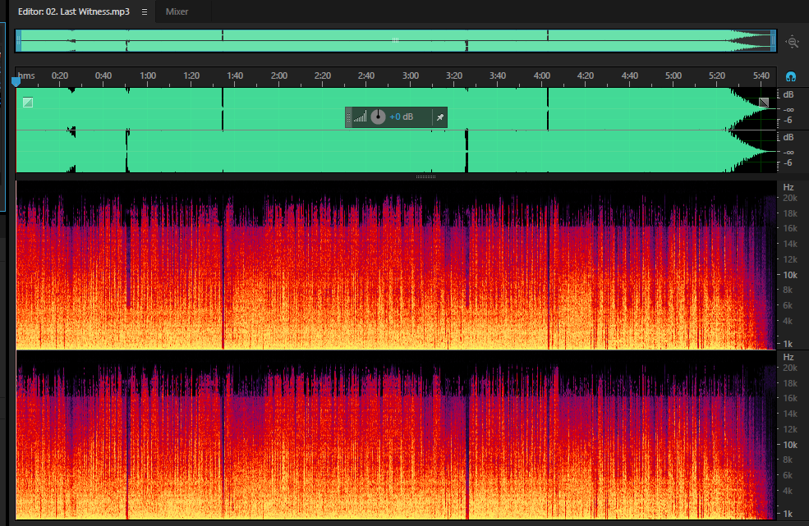Click the 1:00 ruler label

148,75
